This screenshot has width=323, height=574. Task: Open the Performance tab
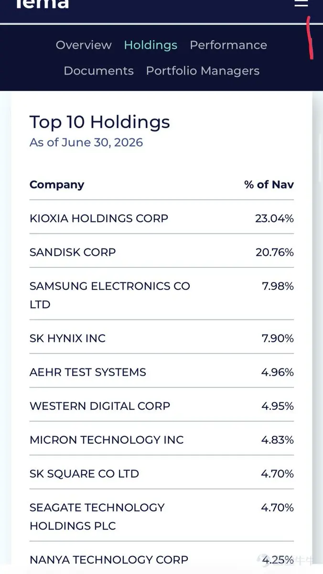click(228, 45)
